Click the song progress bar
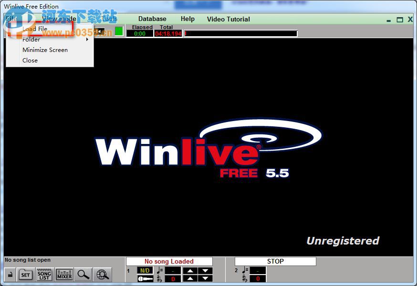Viewport: 417px width, 286px height. coord(241,33)
